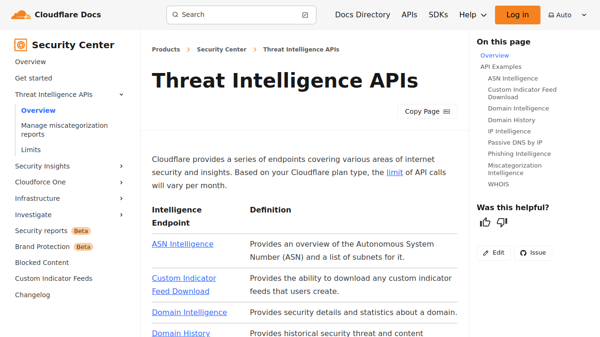Click the thumbs down icon
The image size is (600, 337).
[x=502, y=222]
